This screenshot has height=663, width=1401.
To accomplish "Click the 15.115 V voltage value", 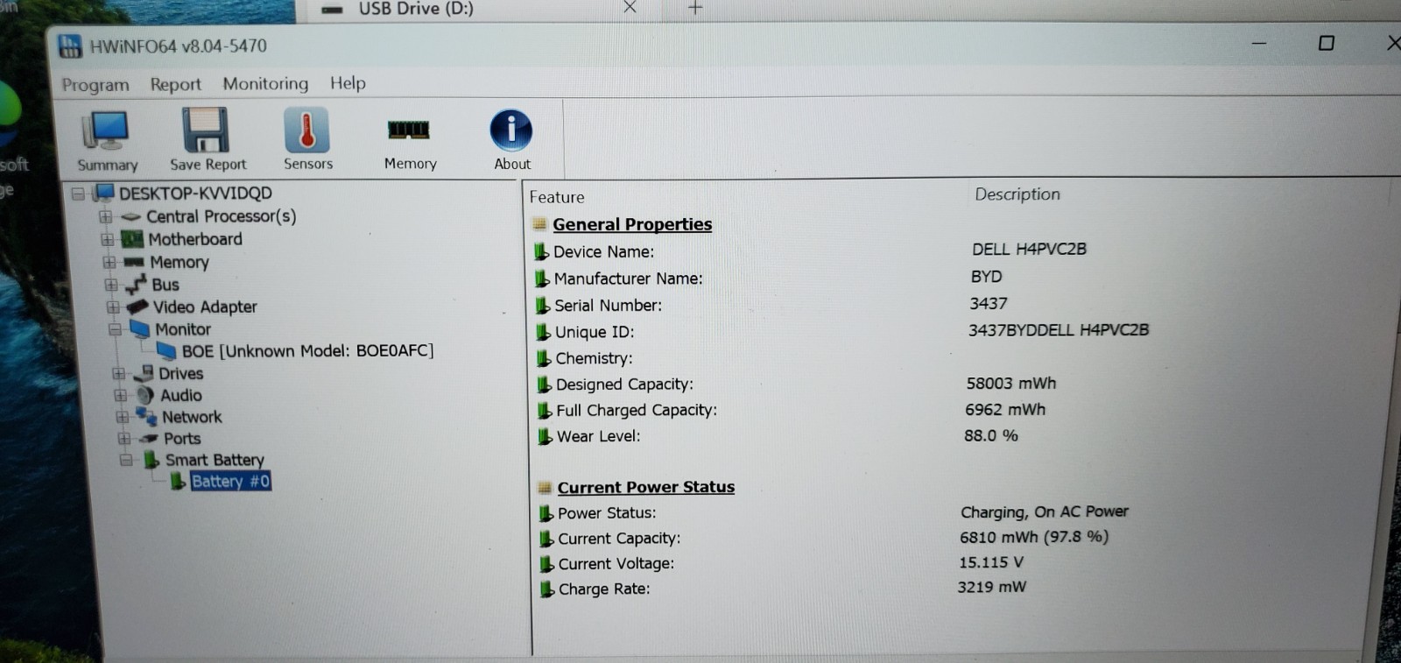I will [x=991, y=562].
